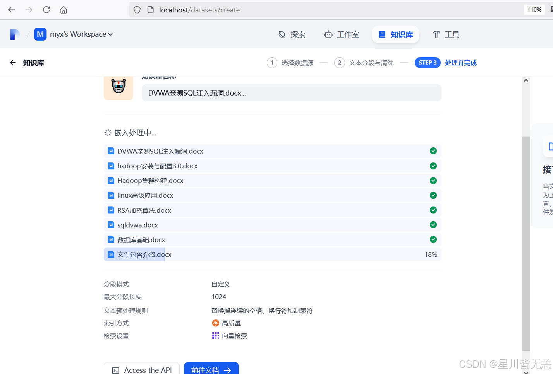Image resolution: width=553 pixels, height=374 pixels.
Task: Go back using the 知识库 back arrow
Action: coord(13,63)
